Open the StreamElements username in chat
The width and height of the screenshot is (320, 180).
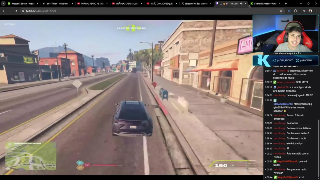(283, 104)
